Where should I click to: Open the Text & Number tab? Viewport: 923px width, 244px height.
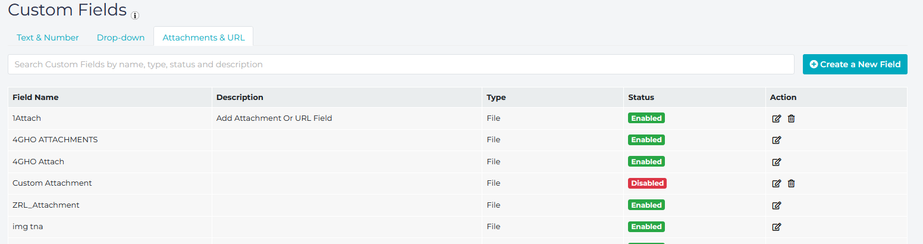click(48, 37)
